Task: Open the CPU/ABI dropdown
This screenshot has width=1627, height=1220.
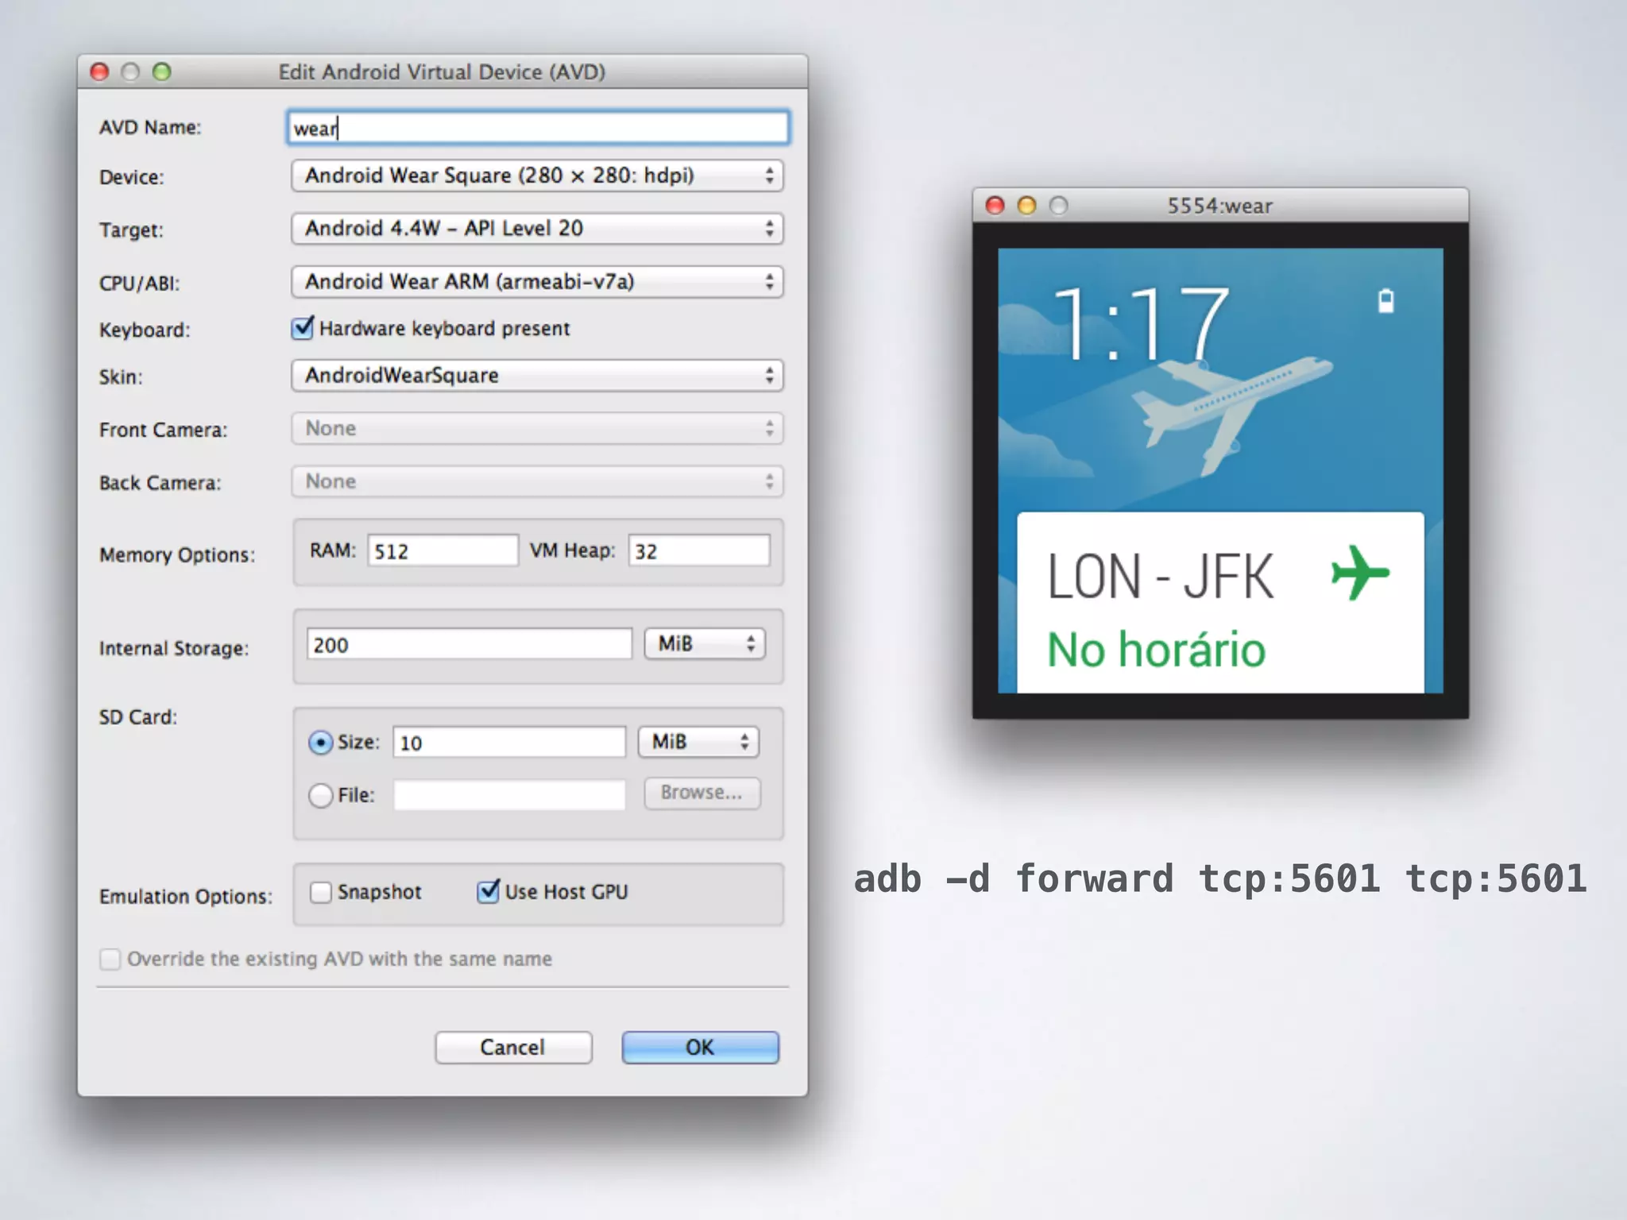Action: pyautogui.click(x=537, y=282)
